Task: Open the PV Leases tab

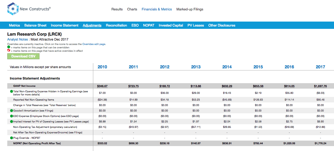Action: click(x=196, y=25)
